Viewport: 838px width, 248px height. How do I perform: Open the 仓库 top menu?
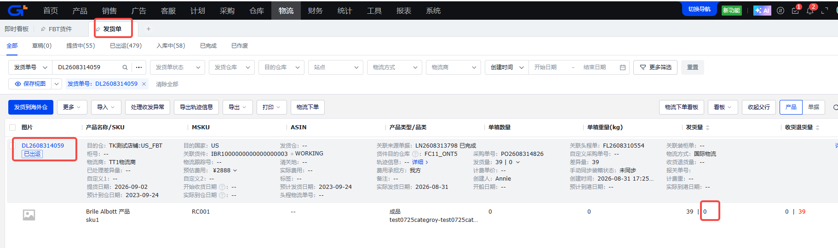[x=257, y=11]
